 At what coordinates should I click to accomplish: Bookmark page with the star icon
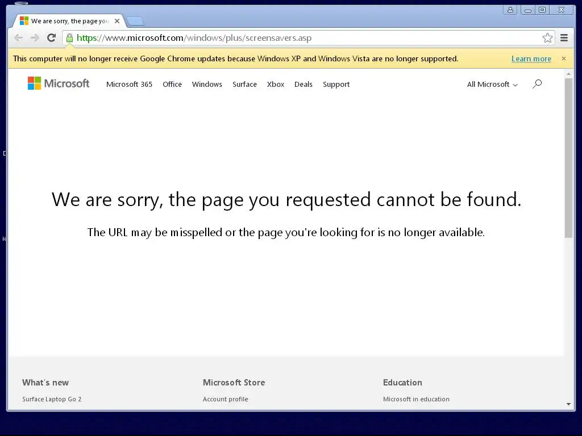click(x=547, y=38)
